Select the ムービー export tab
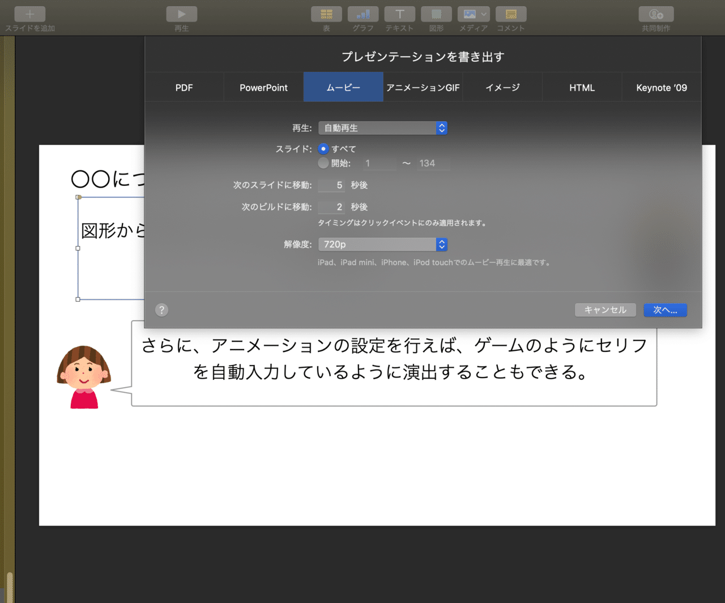Viewport: 725px width, 603px height. click(343, 87)
